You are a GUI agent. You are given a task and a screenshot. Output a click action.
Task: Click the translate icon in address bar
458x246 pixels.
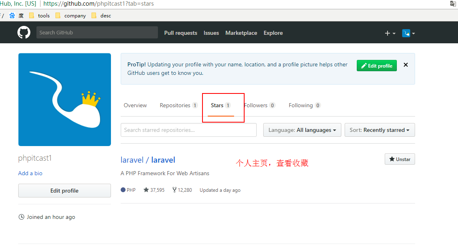tap(453, 4)
